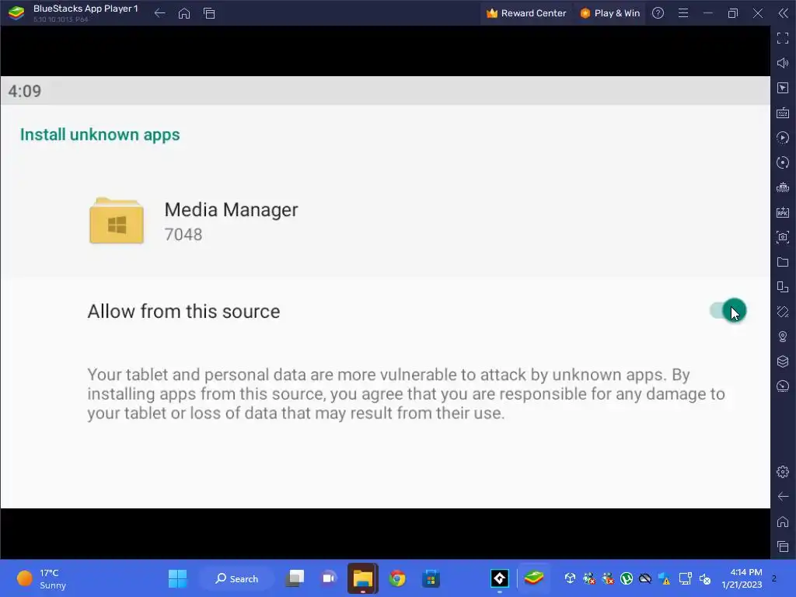796x597 pixels.
Task: Open Microsoft Store from taskbar
Action: pos(431,578)
